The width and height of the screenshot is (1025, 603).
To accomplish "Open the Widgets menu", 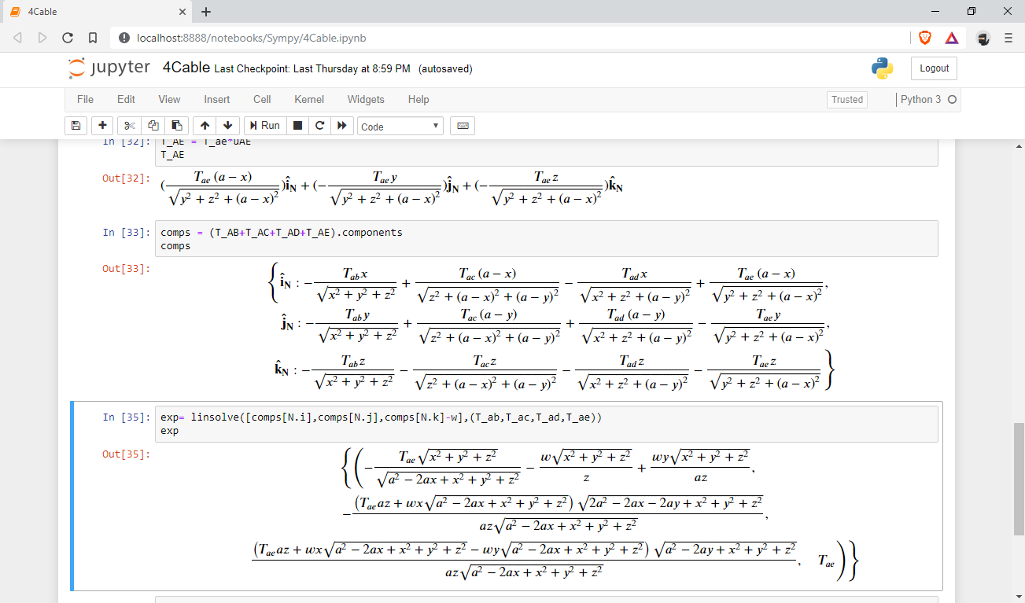I will tap(366, 100).
